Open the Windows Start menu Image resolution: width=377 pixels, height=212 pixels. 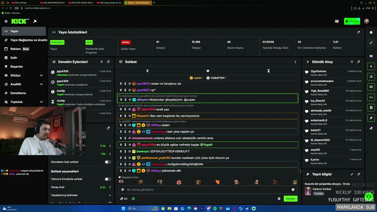(124, 208)
